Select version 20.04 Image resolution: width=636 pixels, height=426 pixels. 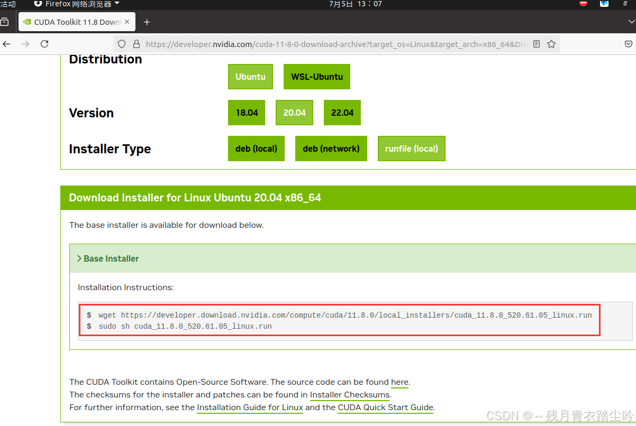point(294,113)
